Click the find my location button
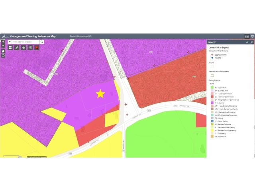The height and width of the screenshot is (191, 255). tap(3, 56)
